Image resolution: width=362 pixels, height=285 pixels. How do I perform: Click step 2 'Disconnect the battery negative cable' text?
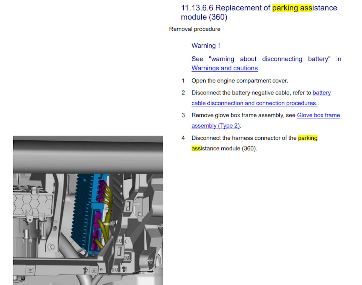(x=241, y=93)
